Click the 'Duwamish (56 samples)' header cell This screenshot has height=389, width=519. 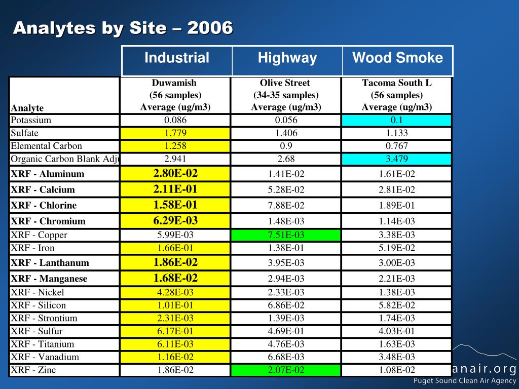pos(175,96)
